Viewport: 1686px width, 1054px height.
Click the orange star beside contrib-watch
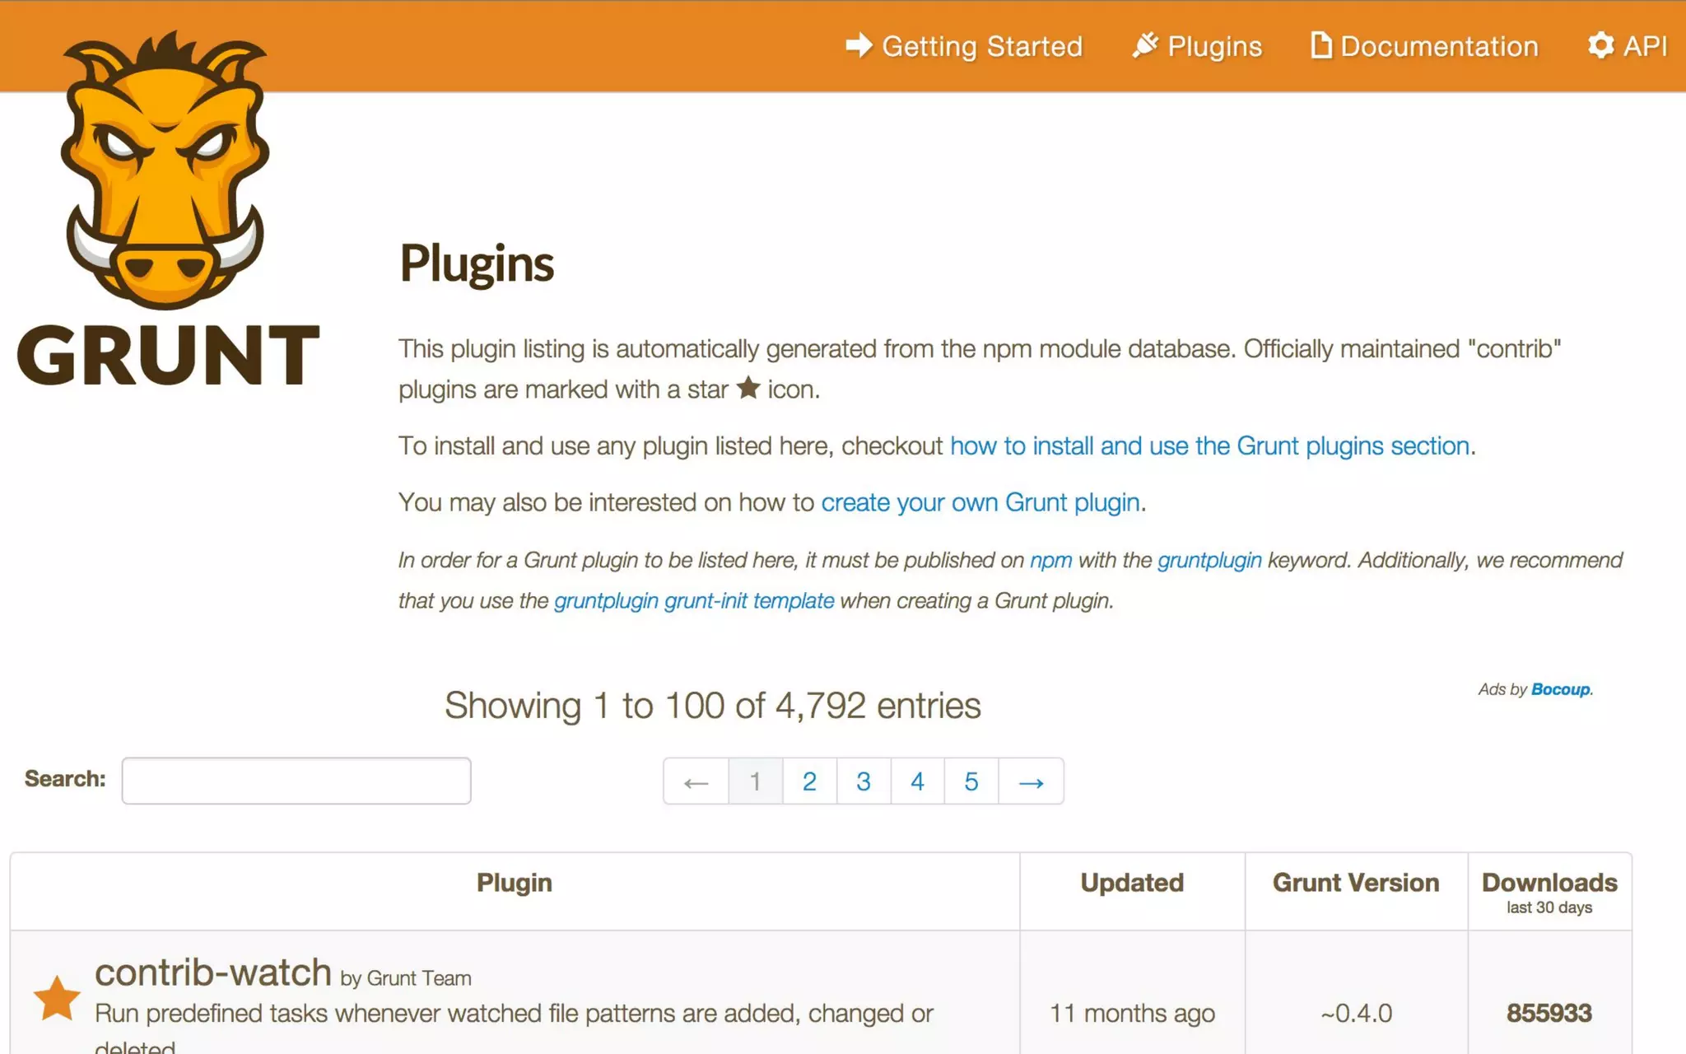57,998
